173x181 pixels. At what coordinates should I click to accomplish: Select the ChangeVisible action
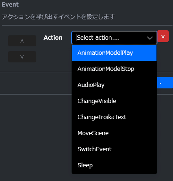pyautogui.click(x=114, y=101)
